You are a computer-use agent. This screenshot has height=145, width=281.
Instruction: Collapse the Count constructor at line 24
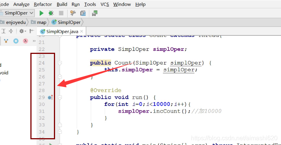click(x=60, y=63)
